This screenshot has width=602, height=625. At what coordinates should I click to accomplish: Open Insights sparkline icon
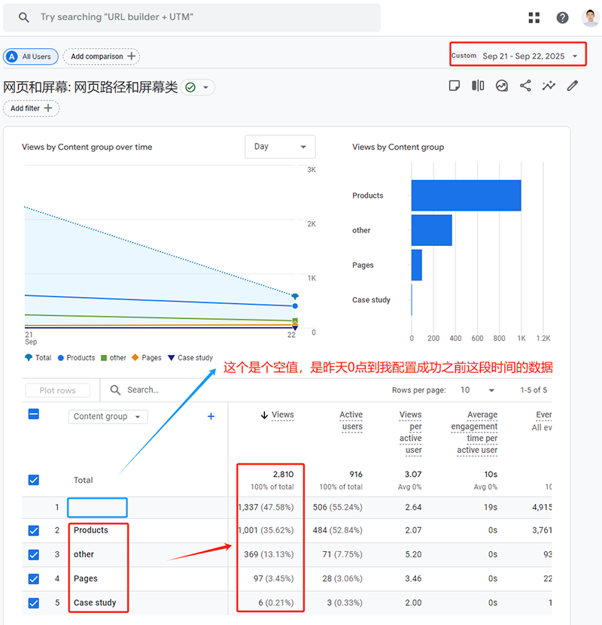tap(549, 86)
